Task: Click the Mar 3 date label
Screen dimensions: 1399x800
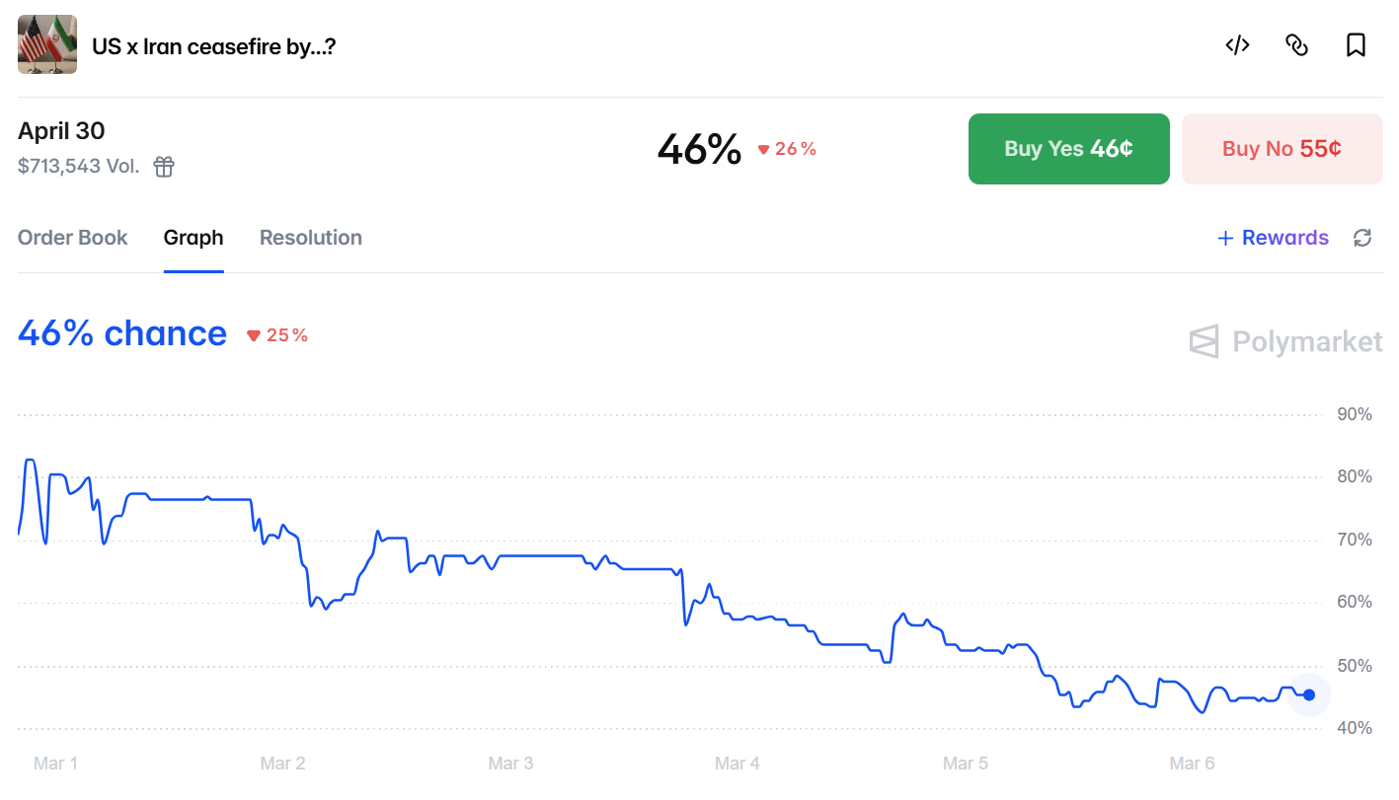Action: 510,764
